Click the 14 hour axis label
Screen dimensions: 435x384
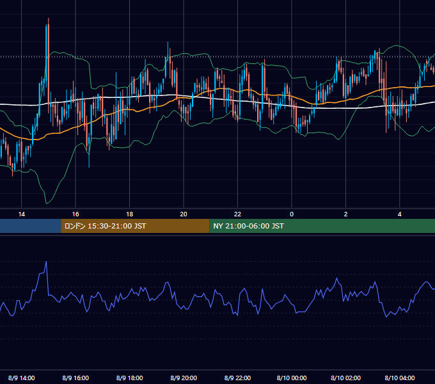click(x=21, y=214)
